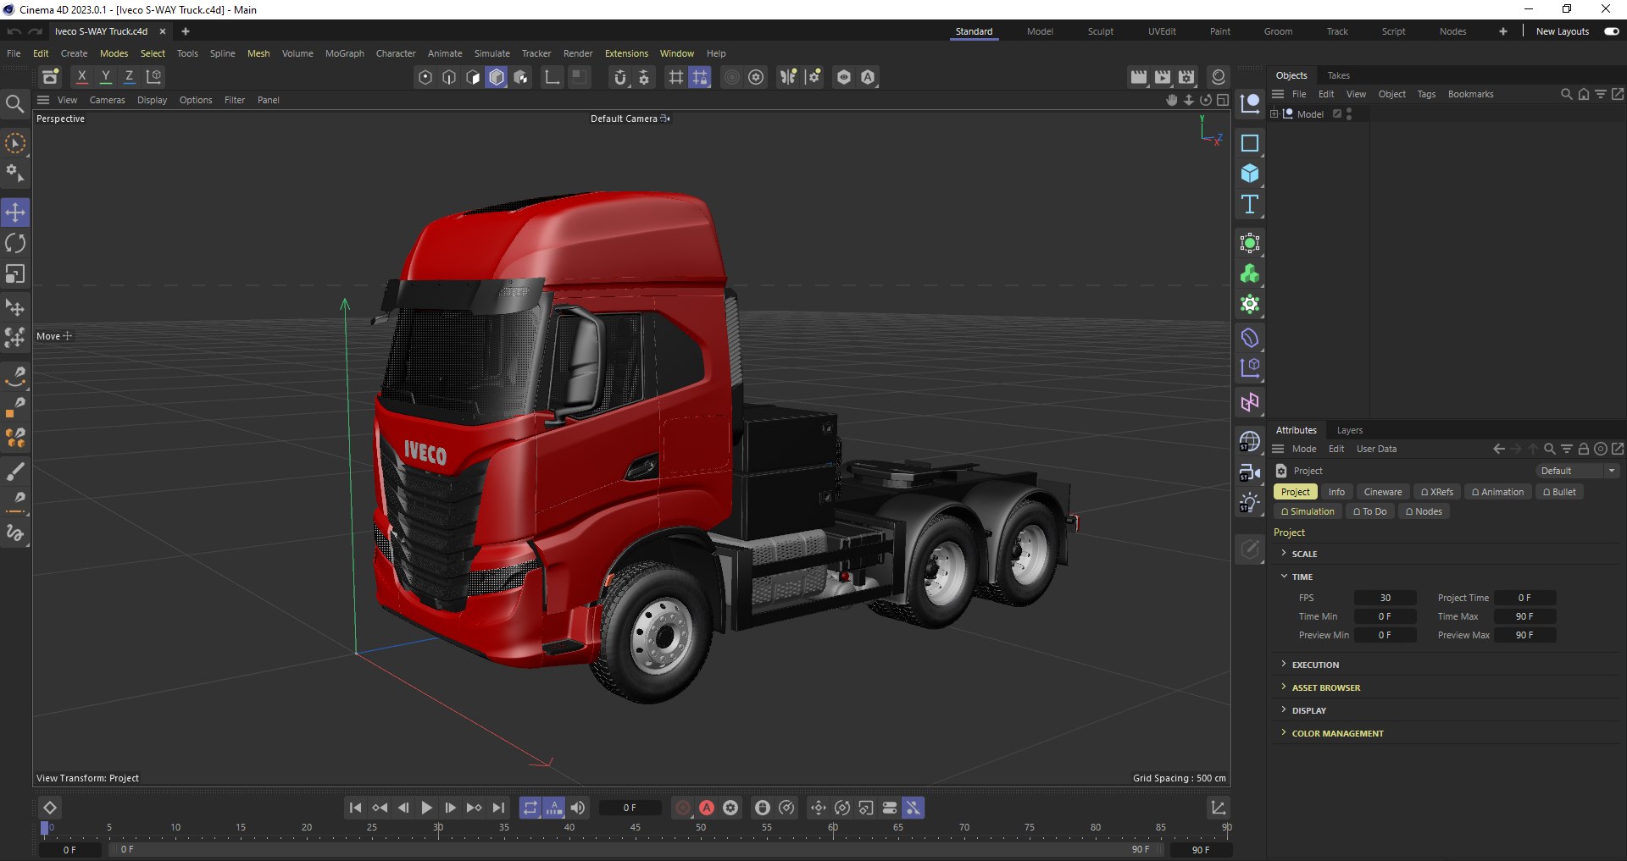Add a Text spline object
This screenshot has width=1627, height=861.
pos(1250,204)
